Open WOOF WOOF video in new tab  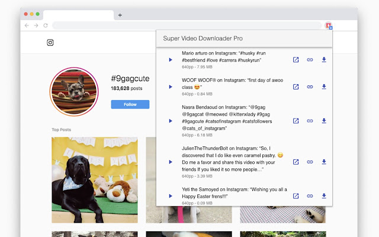296,87
